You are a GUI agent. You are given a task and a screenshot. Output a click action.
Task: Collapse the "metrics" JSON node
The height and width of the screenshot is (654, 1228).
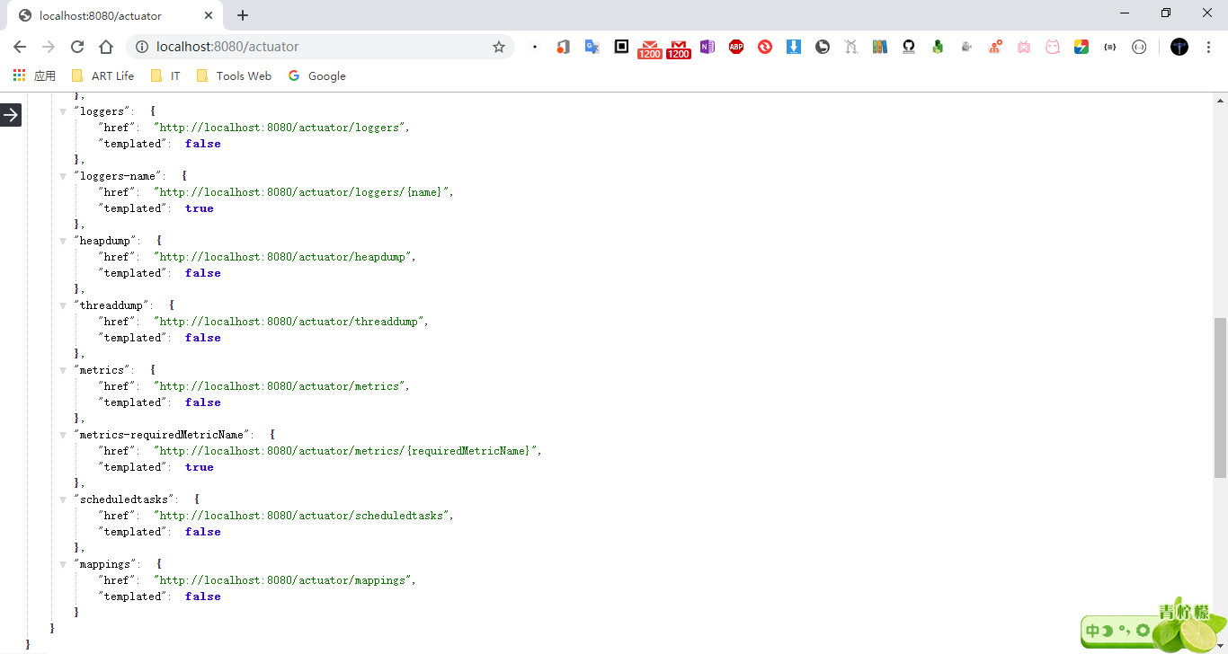[63, 370]
